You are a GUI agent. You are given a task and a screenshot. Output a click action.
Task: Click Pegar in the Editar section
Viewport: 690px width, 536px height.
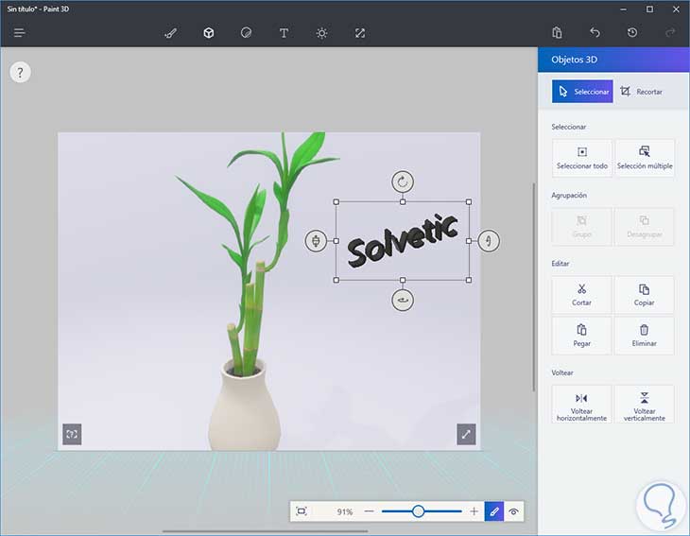pyautogui.click(x=581, y=336)
